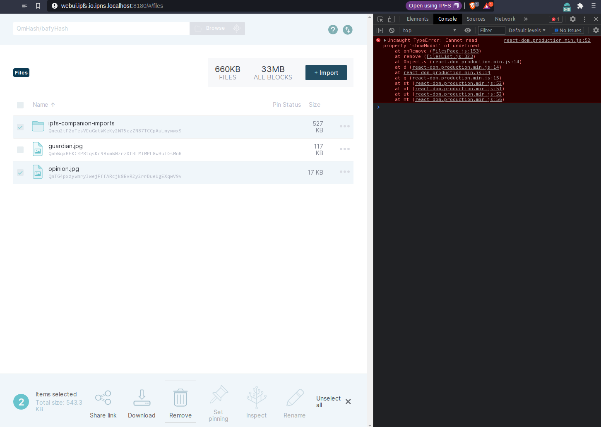Clear the console with the clear icon
The image size is (601, 427).
pos(392,30)
